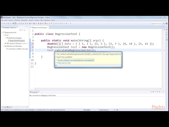Click the Add cast to 'test' quick fix
This screenshot has height=127, width=169.
(x=64, y=63)
